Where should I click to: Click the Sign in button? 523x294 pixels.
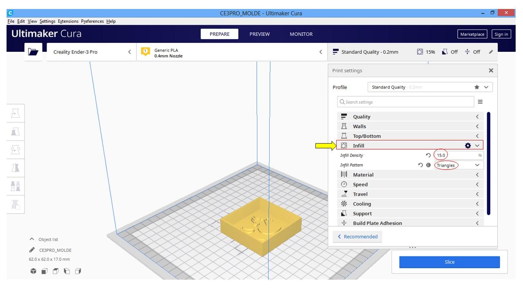pos(501,34)
